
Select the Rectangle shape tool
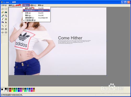click(x=3, y=29)
